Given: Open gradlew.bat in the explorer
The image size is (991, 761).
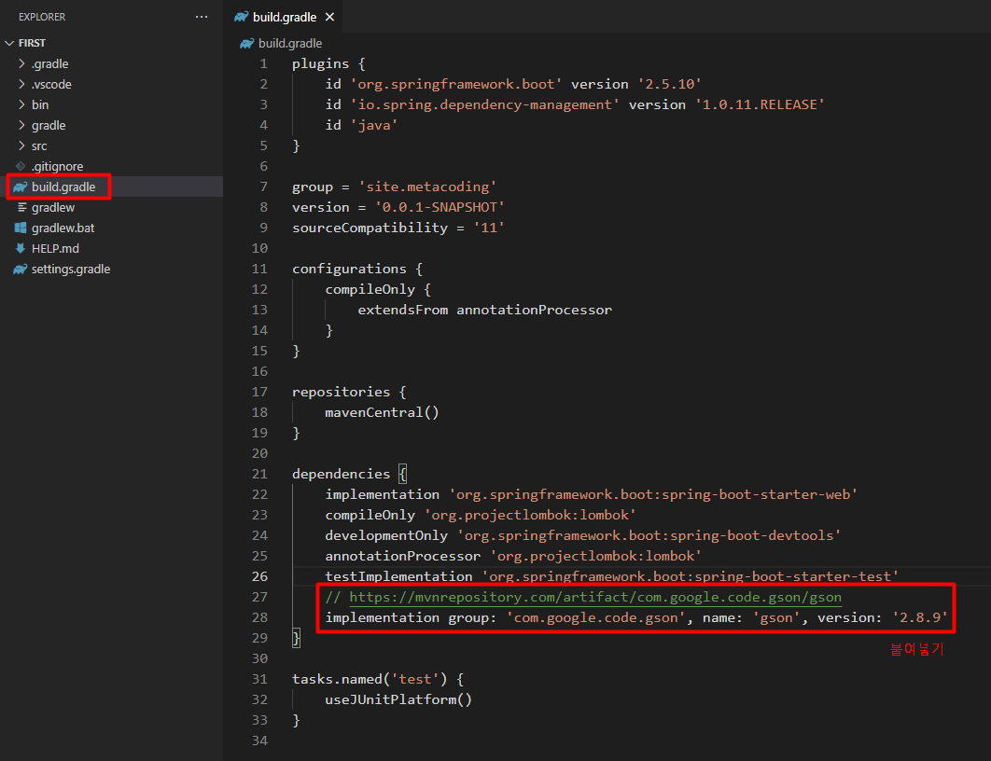Looking at the screenshot, I should click(63, 228).
